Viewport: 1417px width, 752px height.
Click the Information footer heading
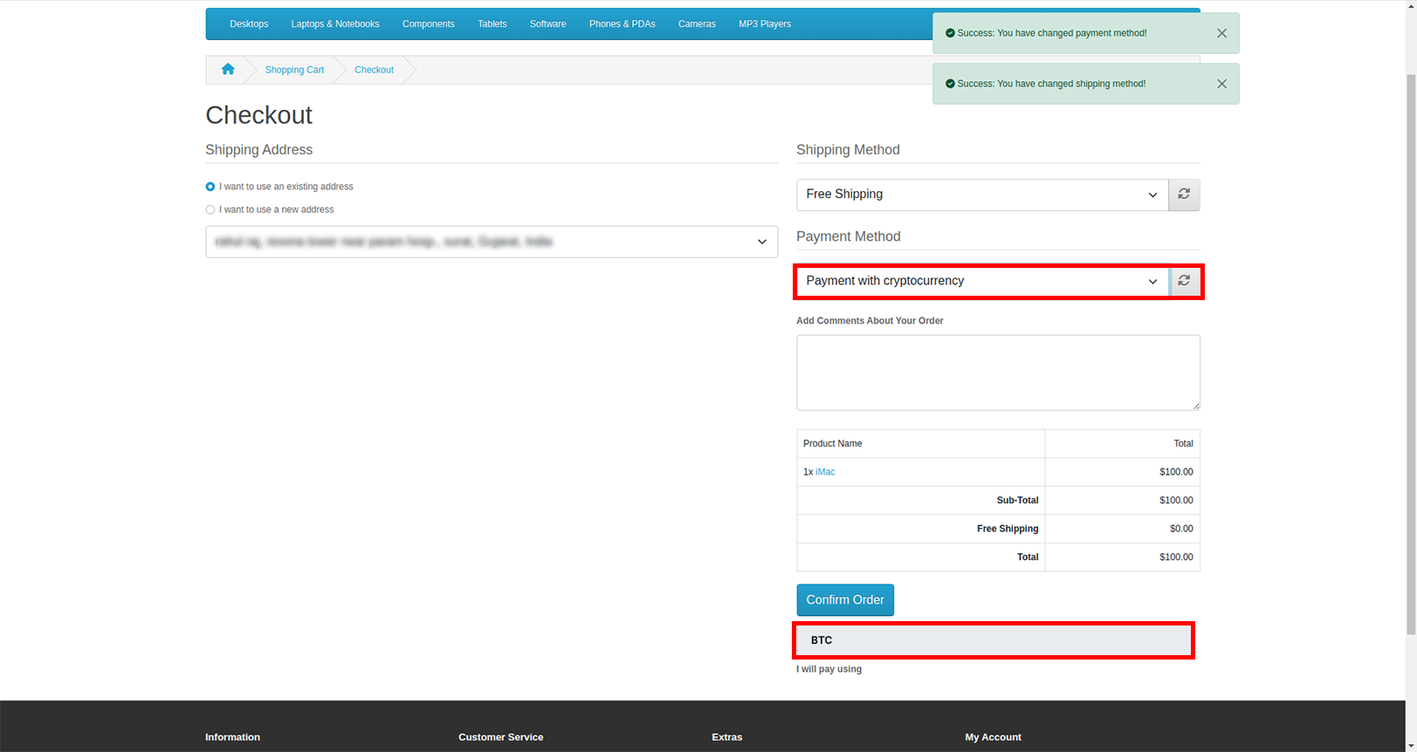pyautogui.click(x=232, y=737)
